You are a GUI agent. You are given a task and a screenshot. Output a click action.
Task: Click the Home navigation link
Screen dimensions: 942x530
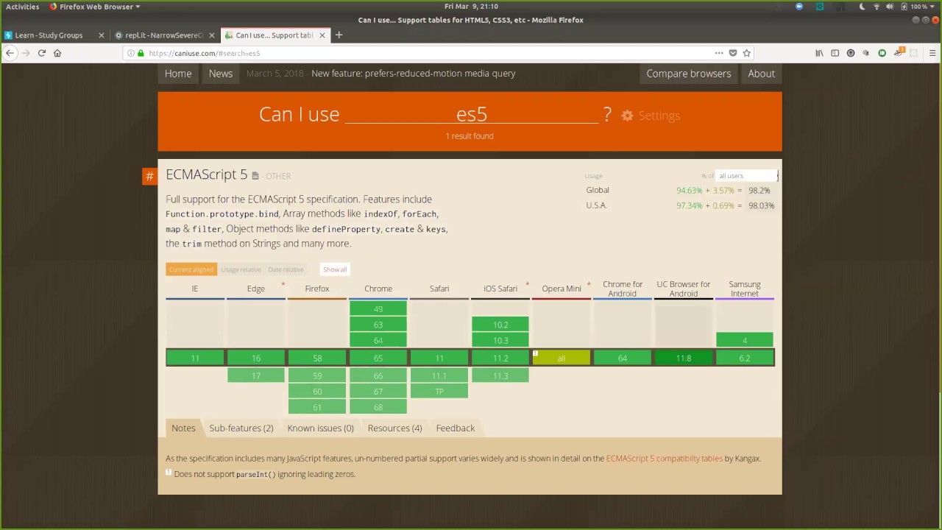coord(178,74)
